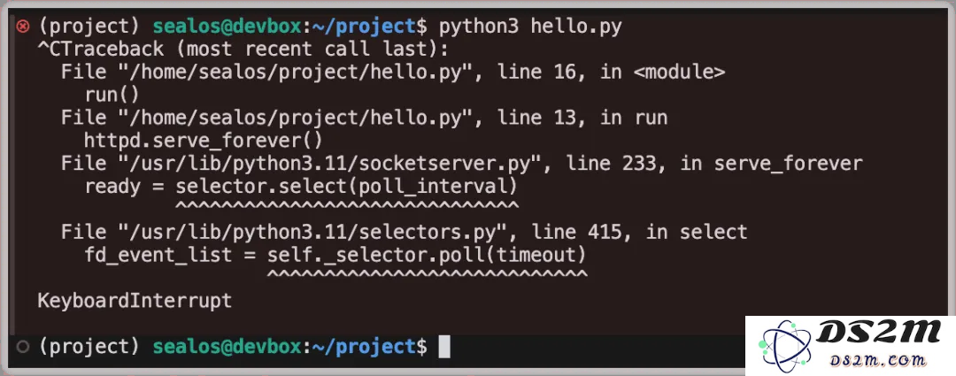This screenshot has width=956, height=376.
Task: Click the bold DS2M wordmark
Action: click(x=879, y=334)
